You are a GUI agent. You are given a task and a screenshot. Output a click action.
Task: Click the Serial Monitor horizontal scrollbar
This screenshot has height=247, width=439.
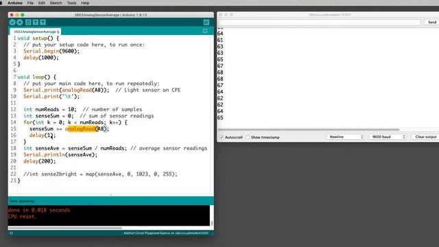[x=309, y=130]
